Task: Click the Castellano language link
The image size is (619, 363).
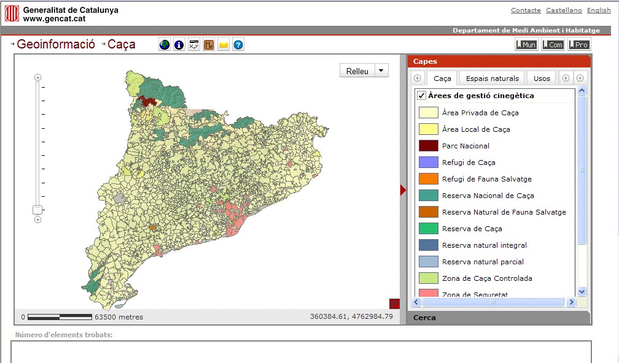Action: (x=564, y=10)
